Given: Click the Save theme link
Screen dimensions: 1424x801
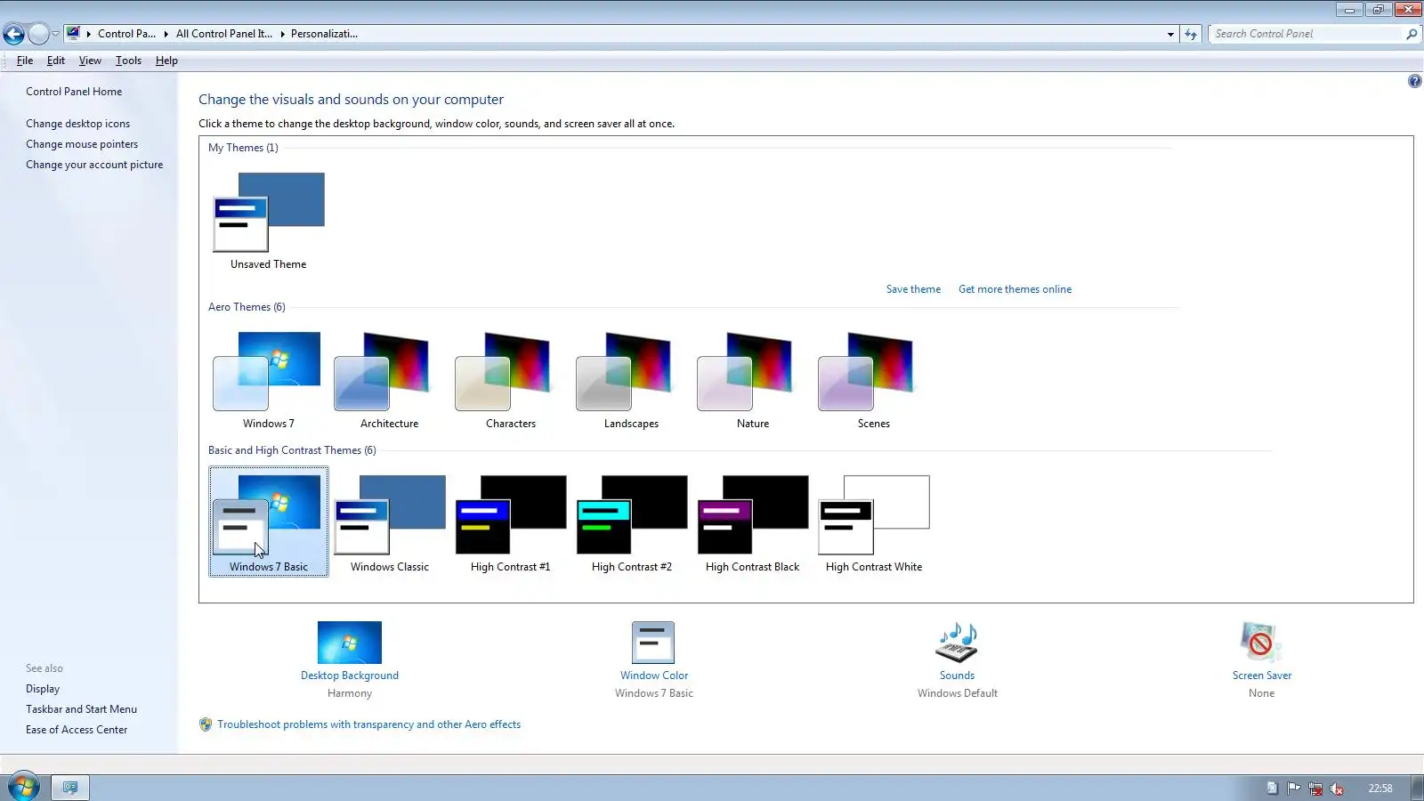Looking at the screenshot, I should tap(913, 289).
